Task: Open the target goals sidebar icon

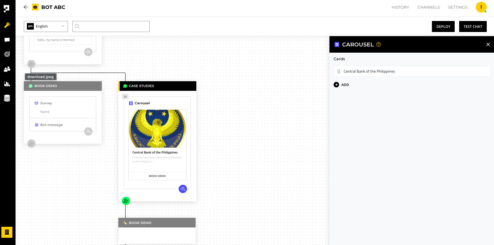Action: [x=7, y=54]
